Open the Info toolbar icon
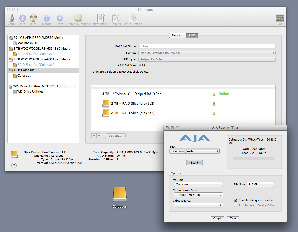The width and height of the screenshot is (298, 232). coord(23,18)
